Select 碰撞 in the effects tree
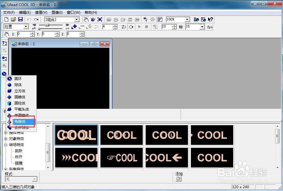Image resolution: width=283 pixels, height=191 pixels. (x=19, y=163)
